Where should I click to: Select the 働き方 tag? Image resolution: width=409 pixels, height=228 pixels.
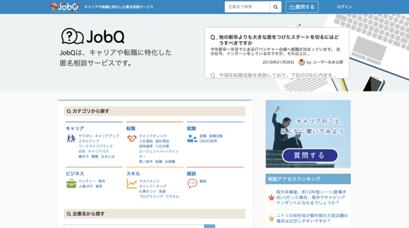pos(84,157)
